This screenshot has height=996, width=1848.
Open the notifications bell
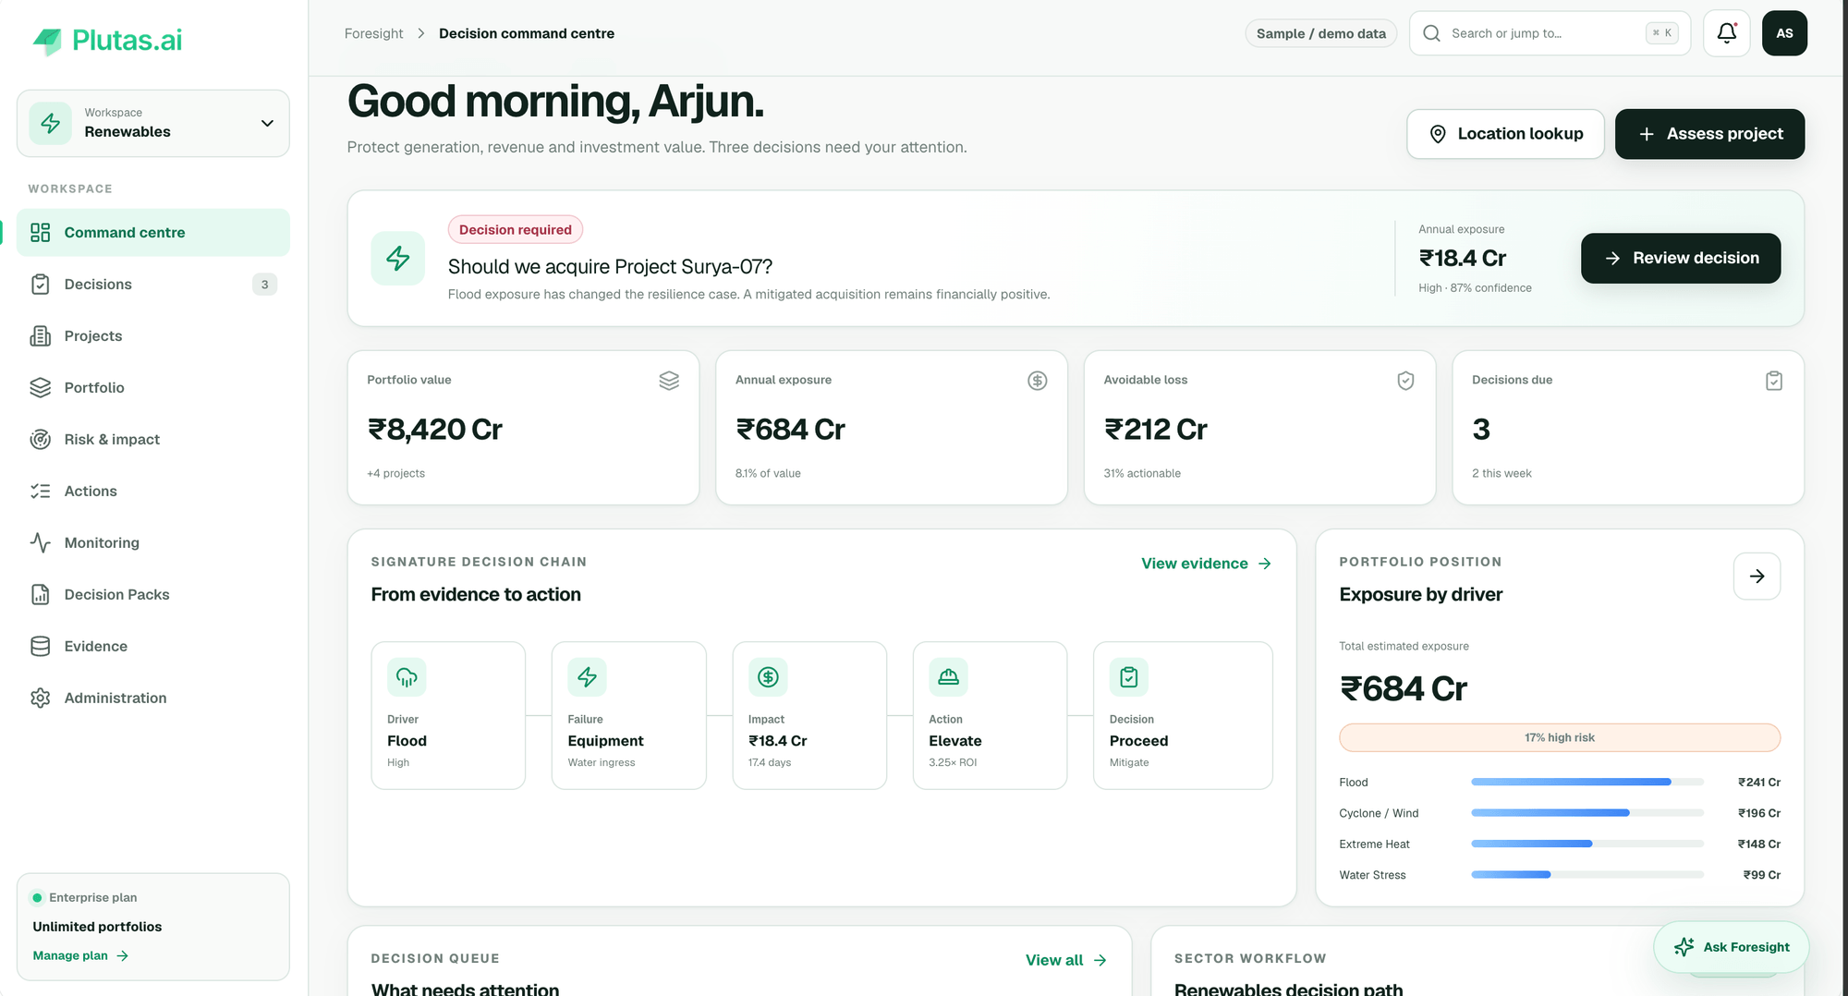1726,33
